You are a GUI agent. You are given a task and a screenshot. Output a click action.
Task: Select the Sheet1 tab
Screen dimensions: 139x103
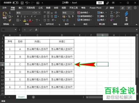(x=21, y=97)
